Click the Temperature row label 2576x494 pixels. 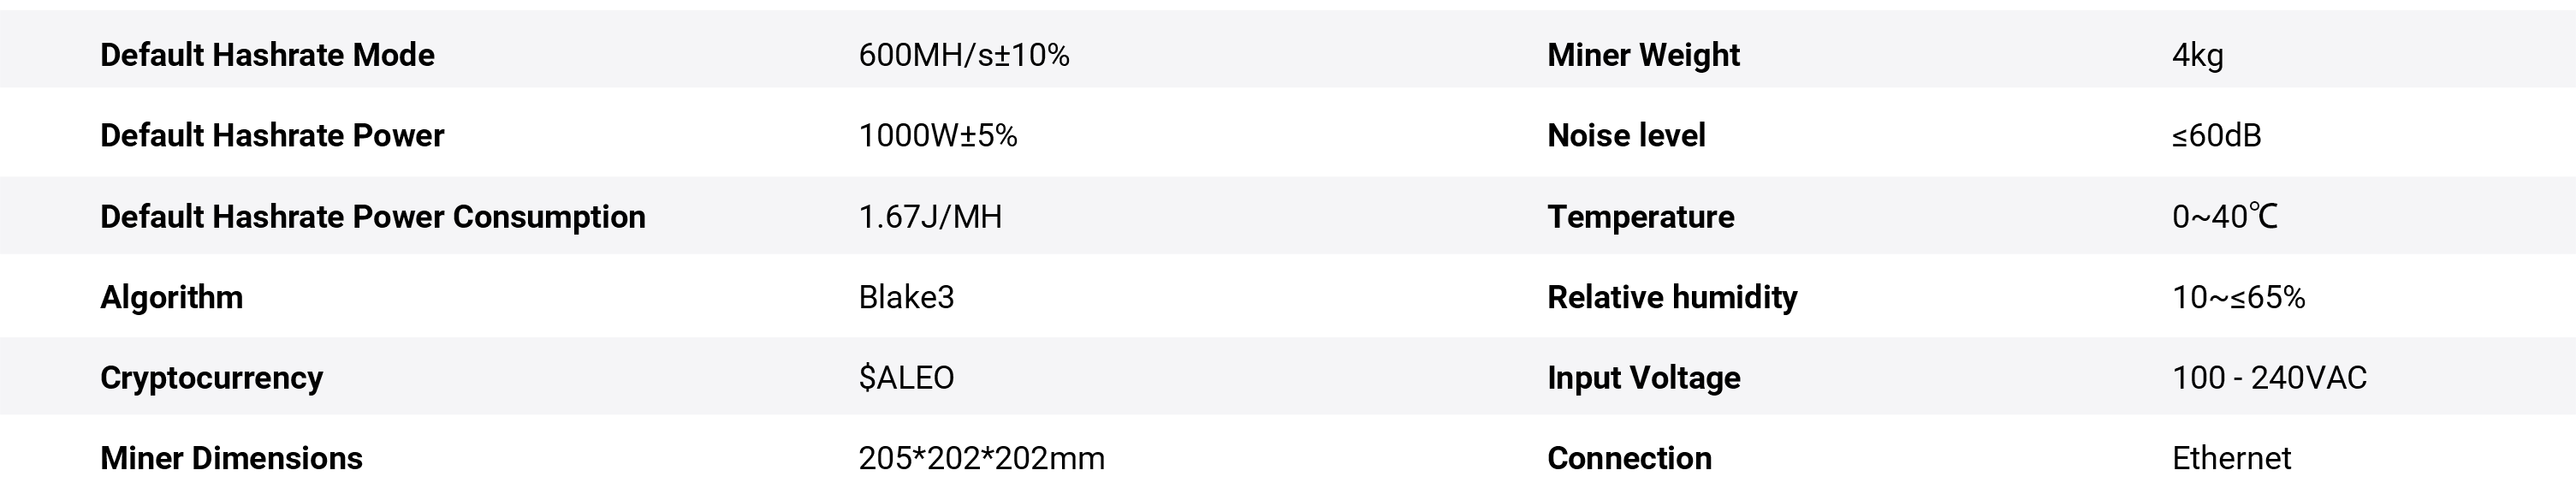pyautogui.click(x=1640, y=217)
